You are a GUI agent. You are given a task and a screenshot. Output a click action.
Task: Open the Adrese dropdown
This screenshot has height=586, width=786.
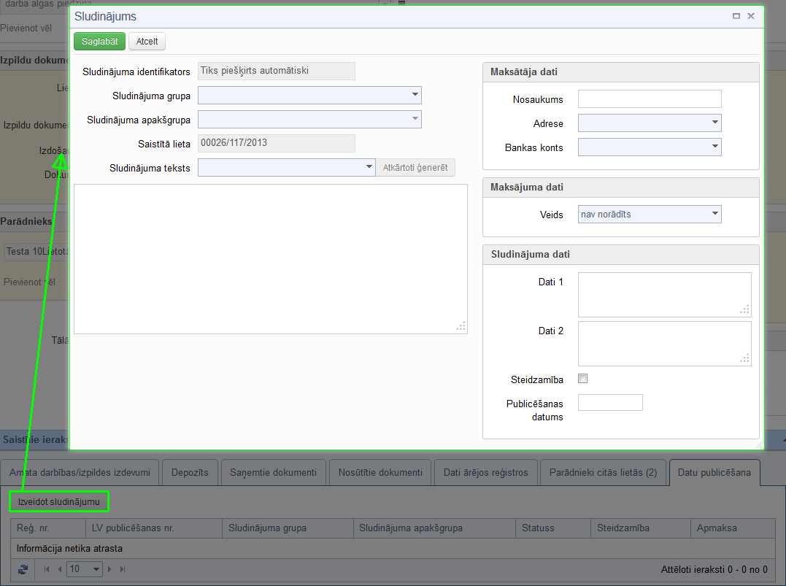pos(714,123)
